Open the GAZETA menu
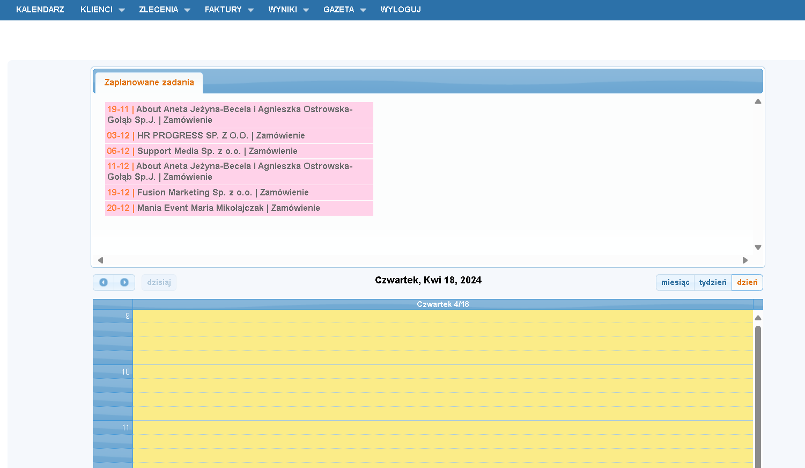Image resolution: width=805 pixels, height=468 pixels. (x=344, y=10)
